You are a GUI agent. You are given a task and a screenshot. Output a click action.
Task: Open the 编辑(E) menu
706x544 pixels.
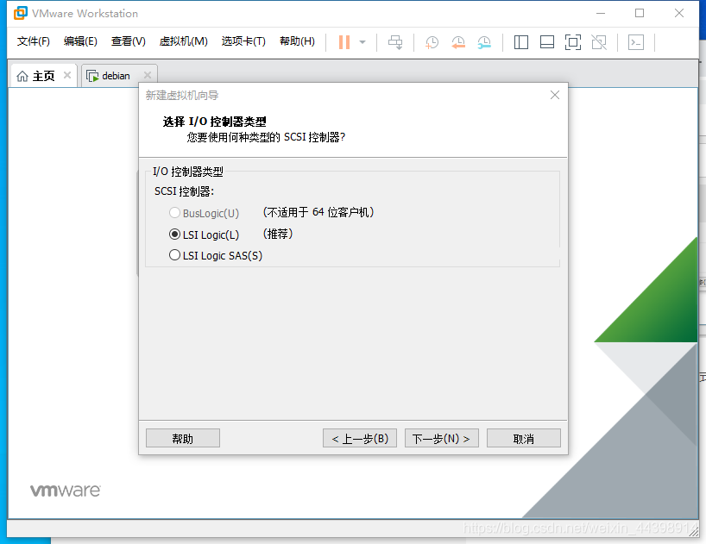pos(80,41)
